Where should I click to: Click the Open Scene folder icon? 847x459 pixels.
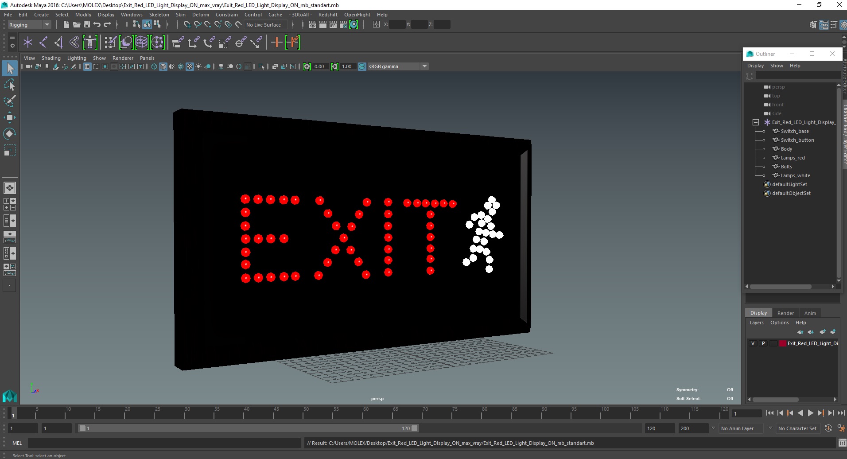tap(77, 25)
